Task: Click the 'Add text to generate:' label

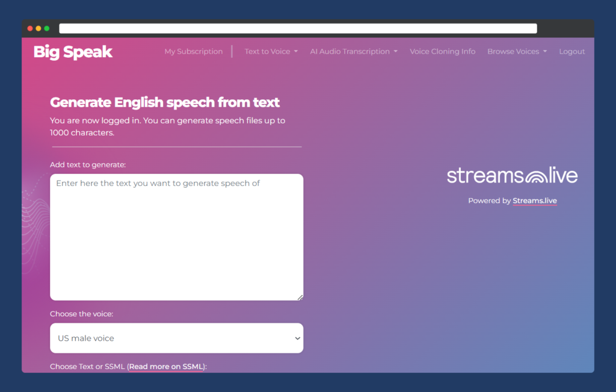Action: (88, 165)
